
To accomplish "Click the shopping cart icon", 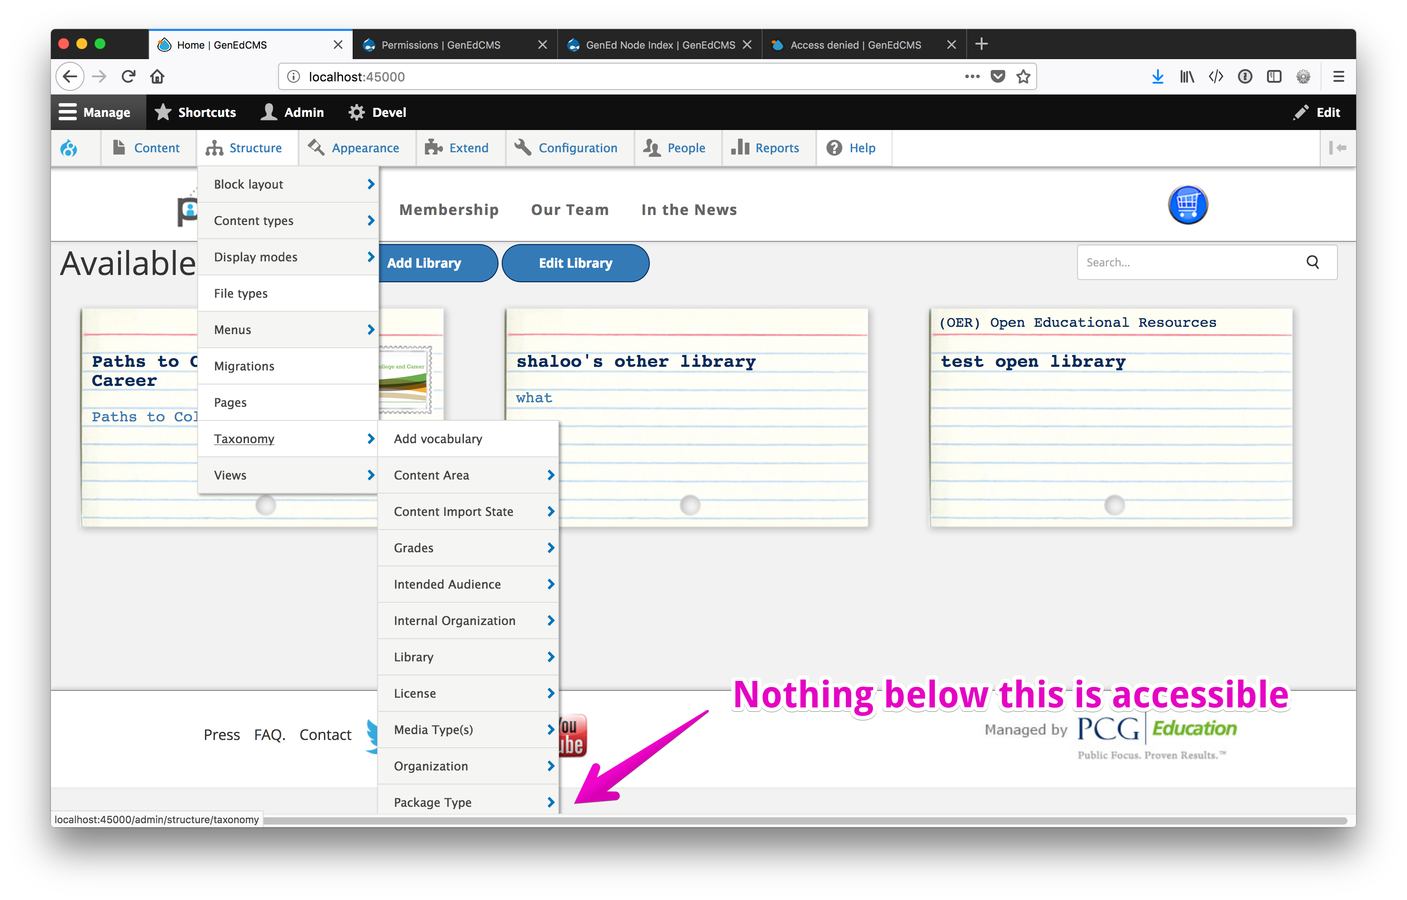I will pyautogui.click(x=1188, y=205).
